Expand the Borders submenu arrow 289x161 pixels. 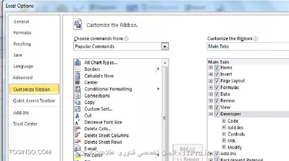(x=158, y=69)
